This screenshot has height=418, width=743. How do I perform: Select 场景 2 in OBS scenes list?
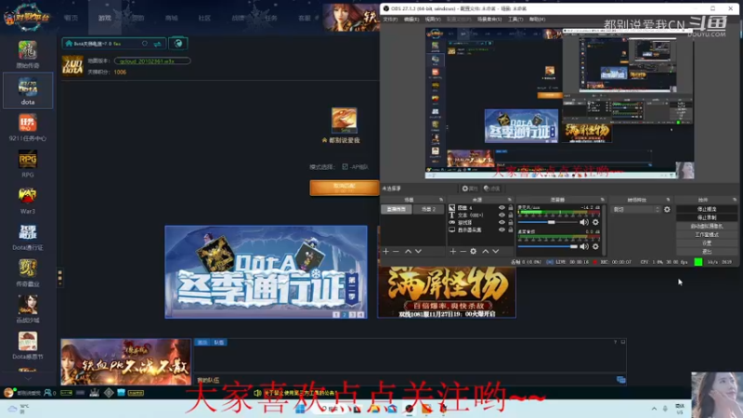pos(428,209)
